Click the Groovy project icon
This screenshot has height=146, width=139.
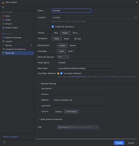4,24
